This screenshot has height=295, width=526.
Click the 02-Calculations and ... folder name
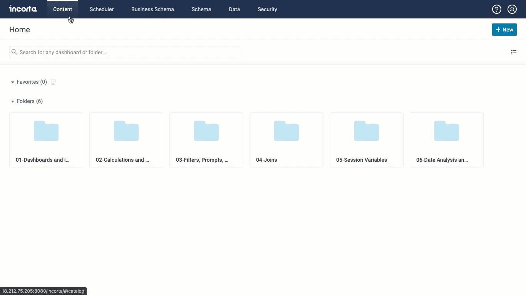point(122,160)
